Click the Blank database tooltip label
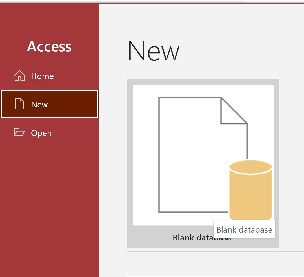This screenshot has width=304, height=277. click(x=244, y=229)
